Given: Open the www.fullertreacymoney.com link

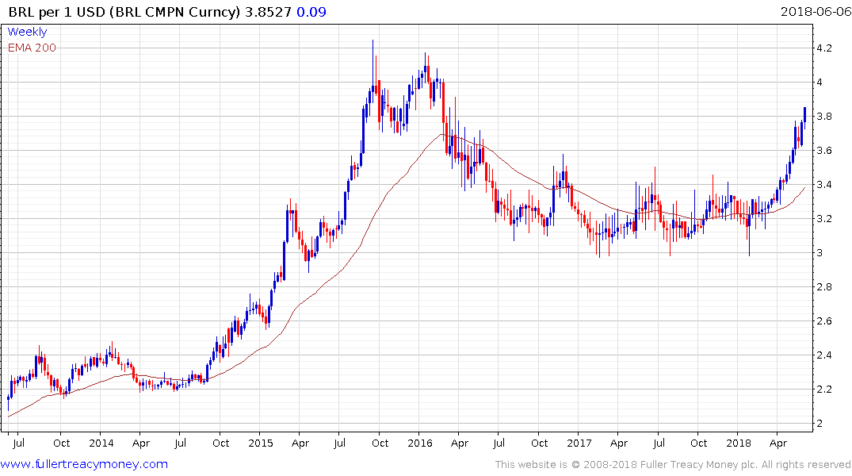Looking at the screenshot, I should (84, 464).
